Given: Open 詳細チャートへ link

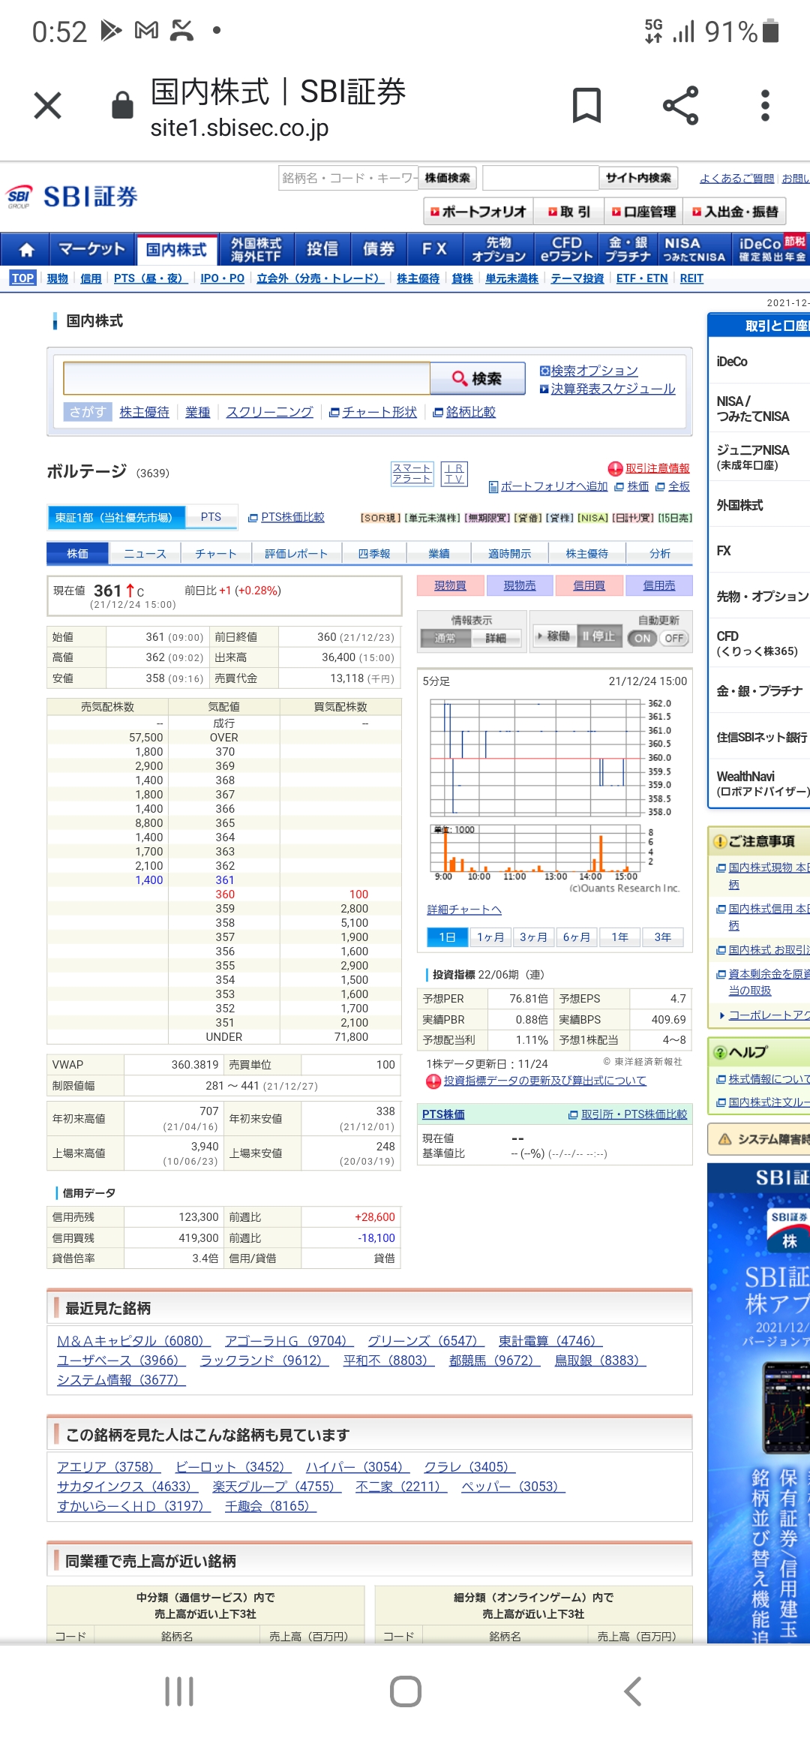Looking at the screenshot, I should click(464, 910).
